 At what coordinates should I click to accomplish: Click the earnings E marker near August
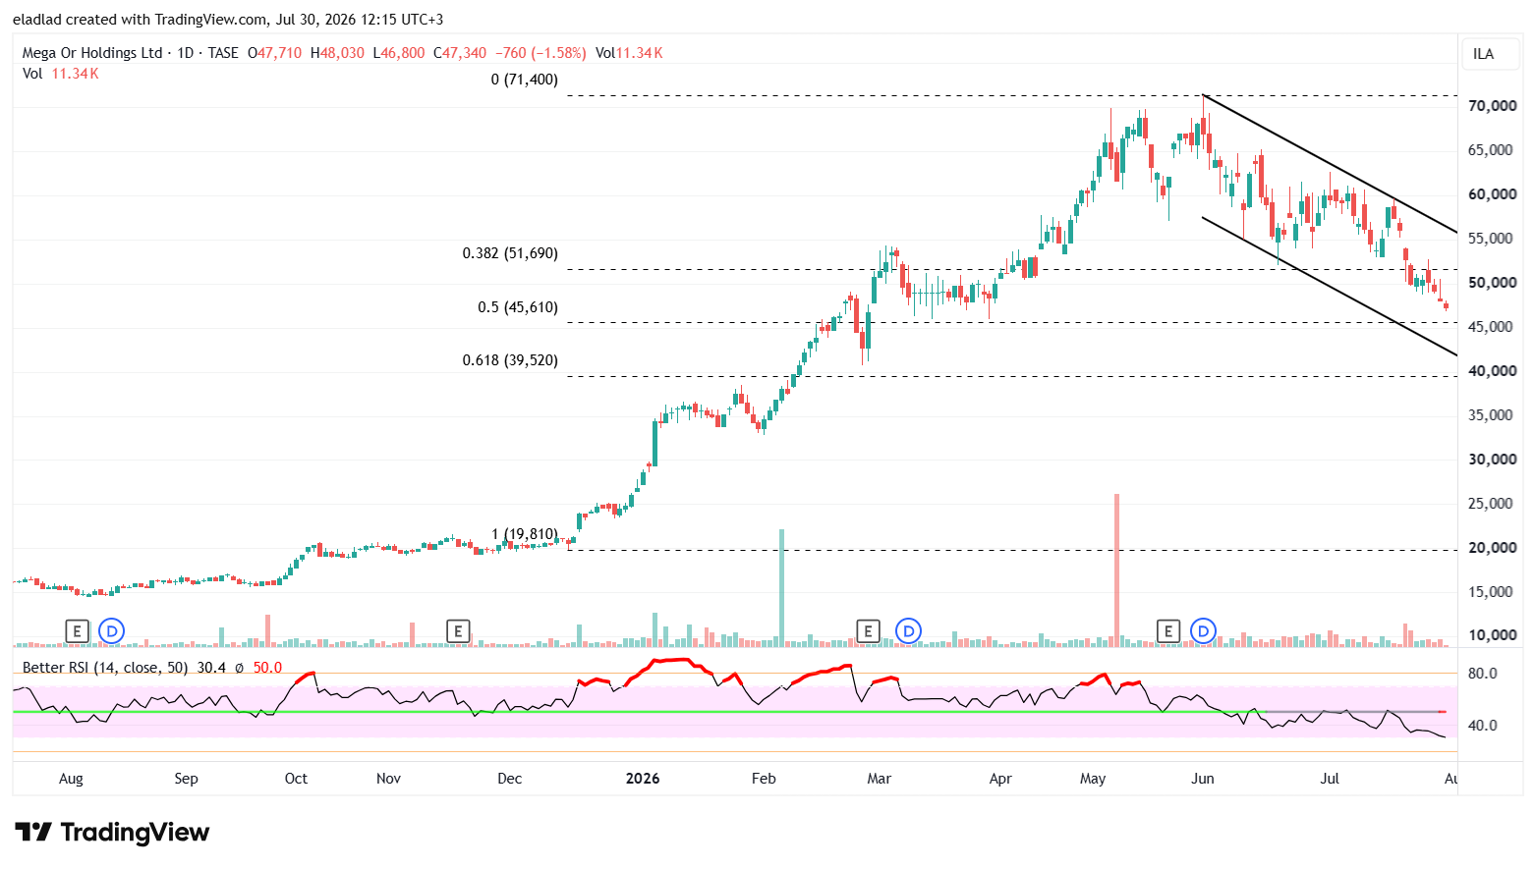[x=77, y=631]
